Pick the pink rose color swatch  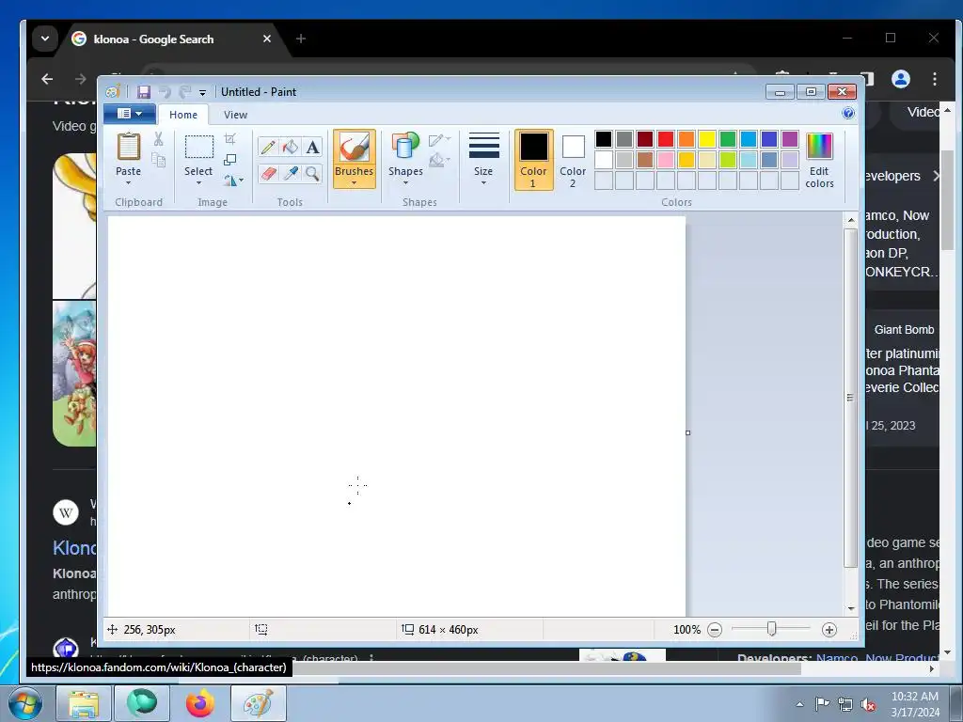tap(666, 160)
